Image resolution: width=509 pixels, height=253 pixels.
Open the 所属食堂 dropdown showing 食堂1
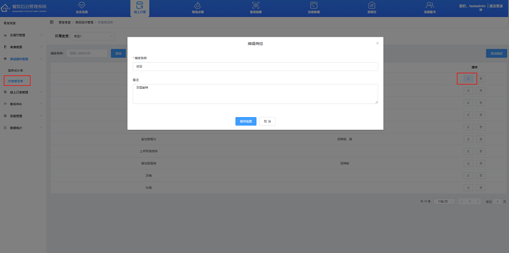(x=92, y=36)
